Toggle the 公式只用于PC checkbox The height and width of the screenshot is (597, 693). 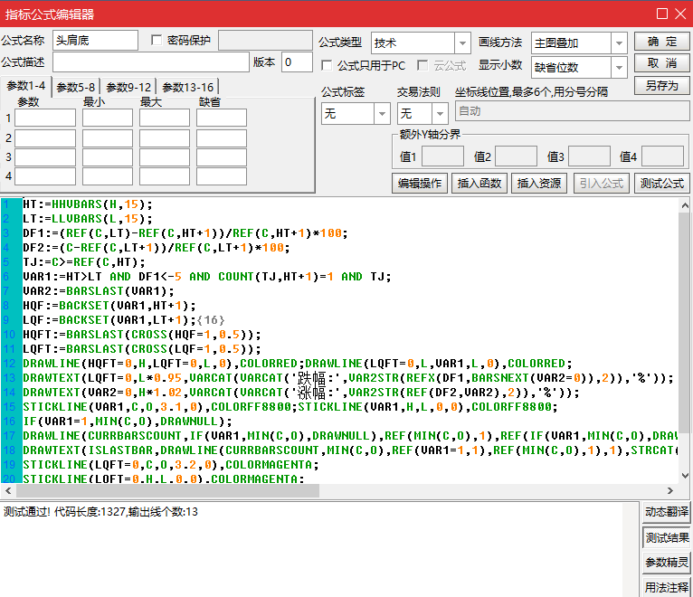click(328, 65)
